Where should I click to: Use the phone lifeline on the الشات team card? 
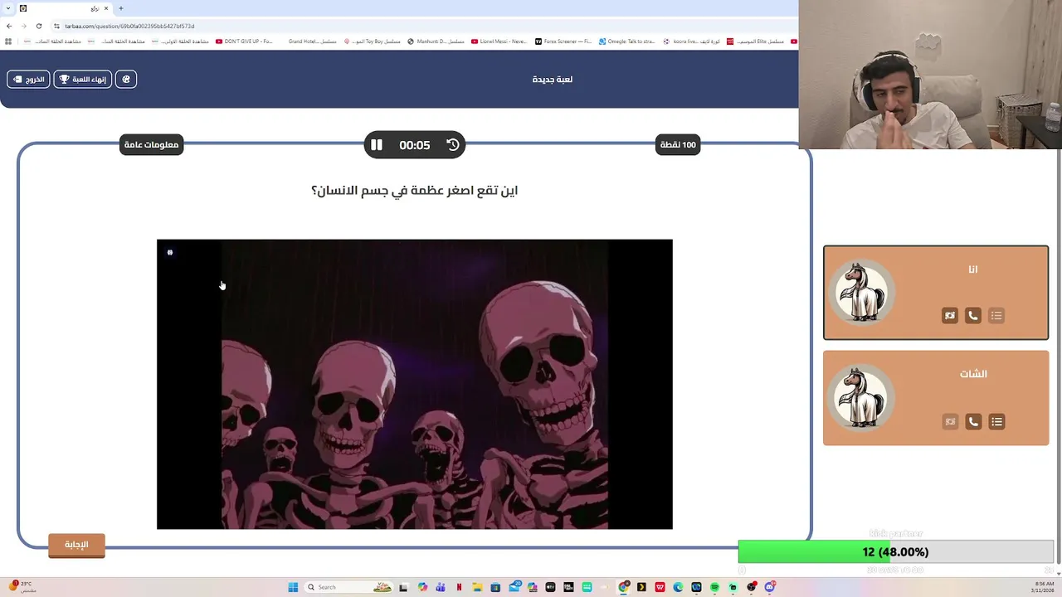(x=973, y=421)
